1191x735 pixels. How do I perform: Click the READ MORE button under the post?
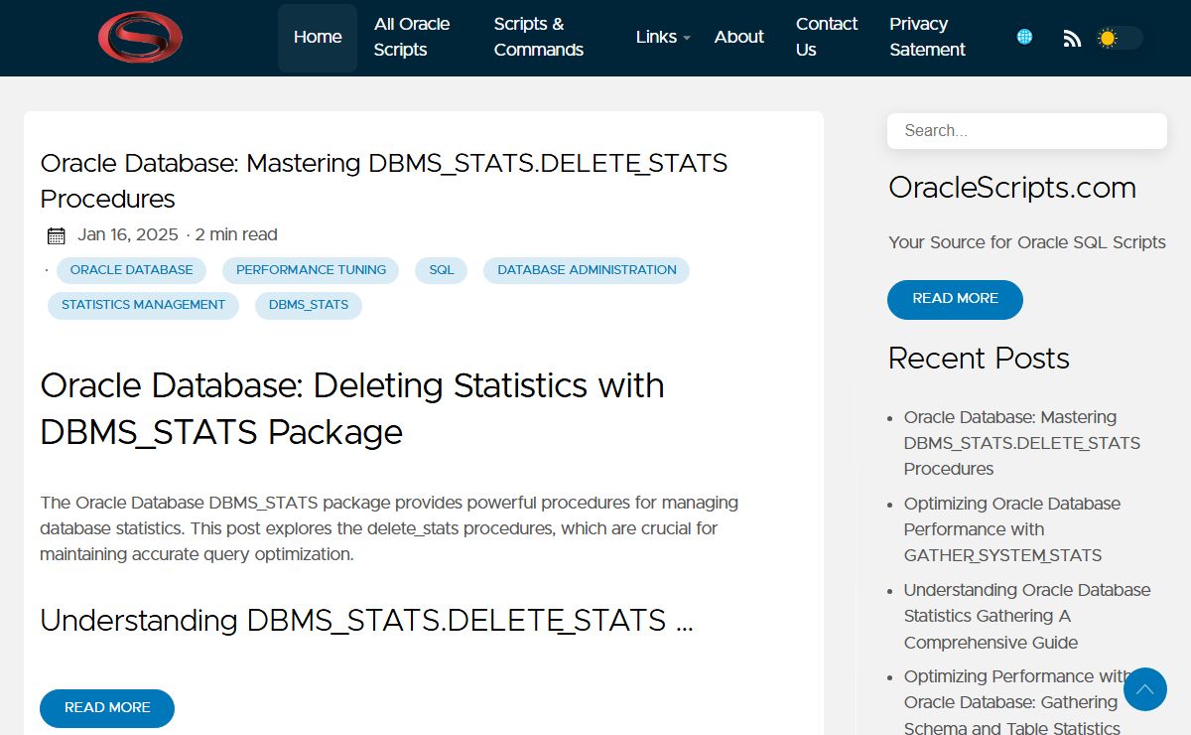point(107,708)
